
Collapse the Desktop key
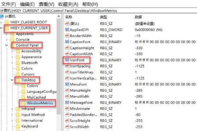click(x=12, y=80)
